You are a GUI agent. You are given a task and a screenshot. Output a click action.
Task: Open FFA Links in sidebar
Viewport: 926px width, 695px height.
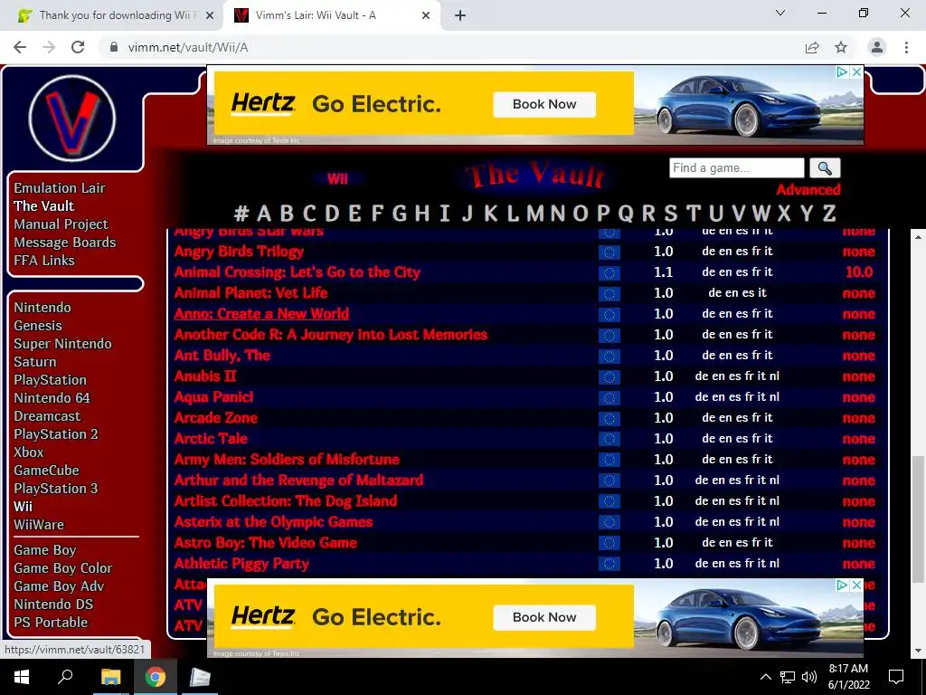[x=44, y=260]
